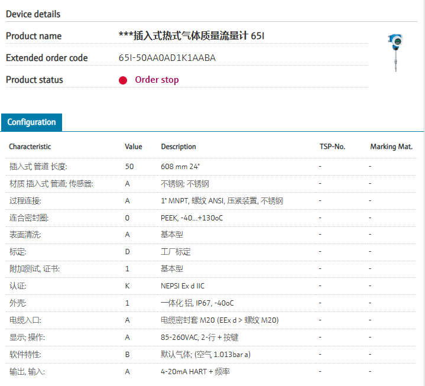Click the Value column header
This screenshot has height=386, width=425.
pyautogui.click(x=134, y=147)
